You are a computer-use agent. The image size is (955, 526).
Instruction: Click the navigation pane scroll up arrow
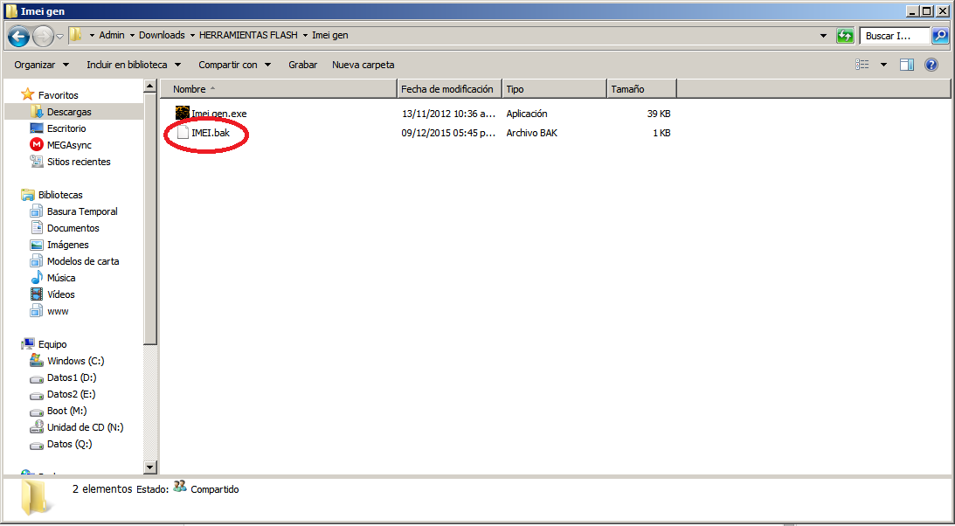point(150,87)
